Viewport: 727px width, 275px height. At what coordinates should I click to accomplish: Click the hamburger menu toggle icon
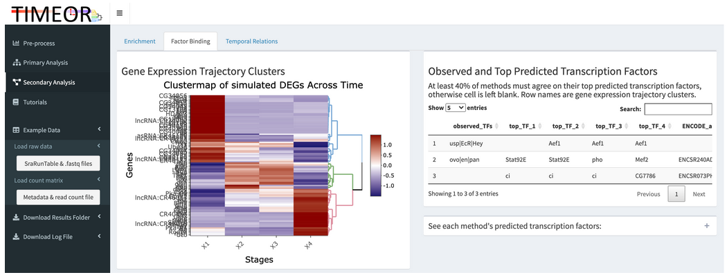point(120,13)
